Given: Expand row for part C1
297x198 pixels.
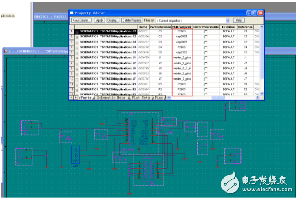Looking at the screenshot, I should tap(77, 32).
